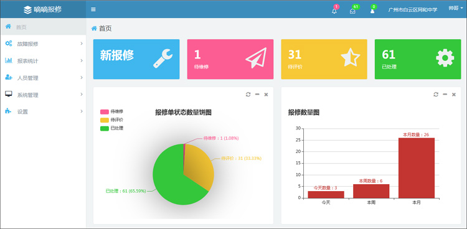This screenshot has width=467, height=229.
Task: Collapse the 报修数量图 panel with minus icon
Action: point(445,95)
